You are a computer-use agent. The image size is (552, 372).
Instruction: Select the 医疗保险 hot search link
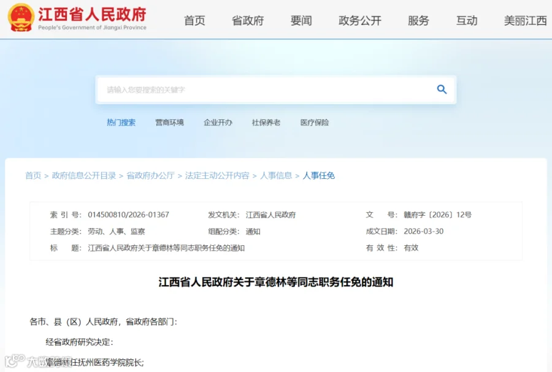tap(315, 123)
